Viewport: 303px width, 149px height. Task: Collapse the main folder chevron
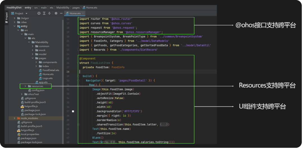22,34
